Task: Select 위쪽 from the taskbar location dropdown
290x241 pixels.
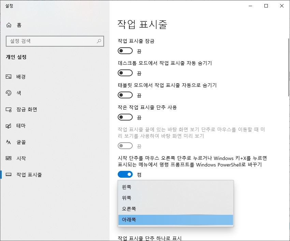Action: click(143, 198)
